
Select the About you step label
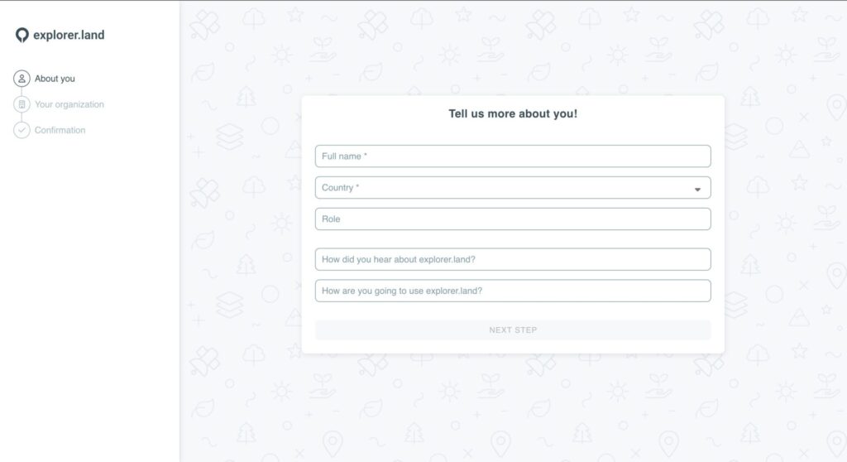[x=55, y=79]
